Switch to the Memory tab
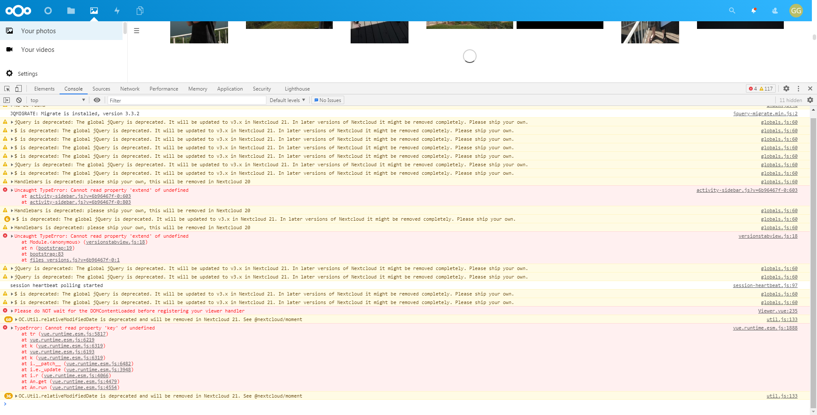Screen dimensions: 817x415 pos(198,89)
